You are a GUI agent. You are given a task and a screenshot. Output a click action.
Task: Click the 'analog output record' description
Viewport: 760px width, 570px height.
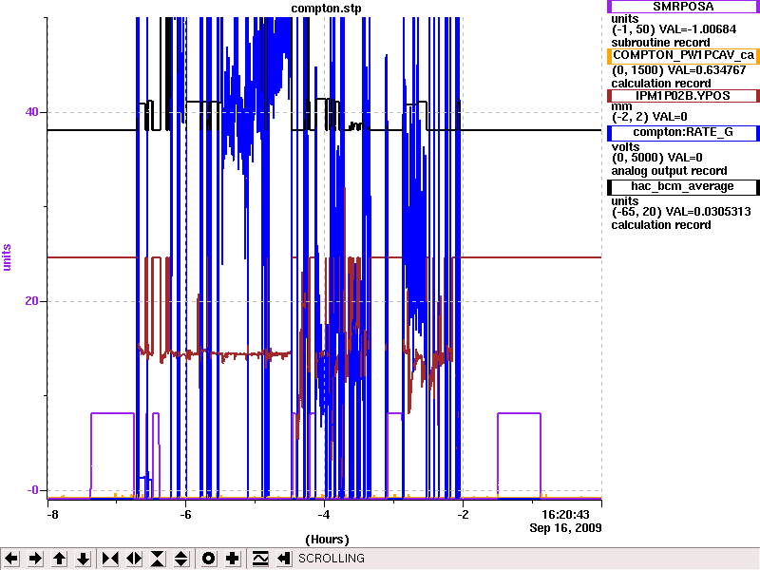(x=670, y=171)
